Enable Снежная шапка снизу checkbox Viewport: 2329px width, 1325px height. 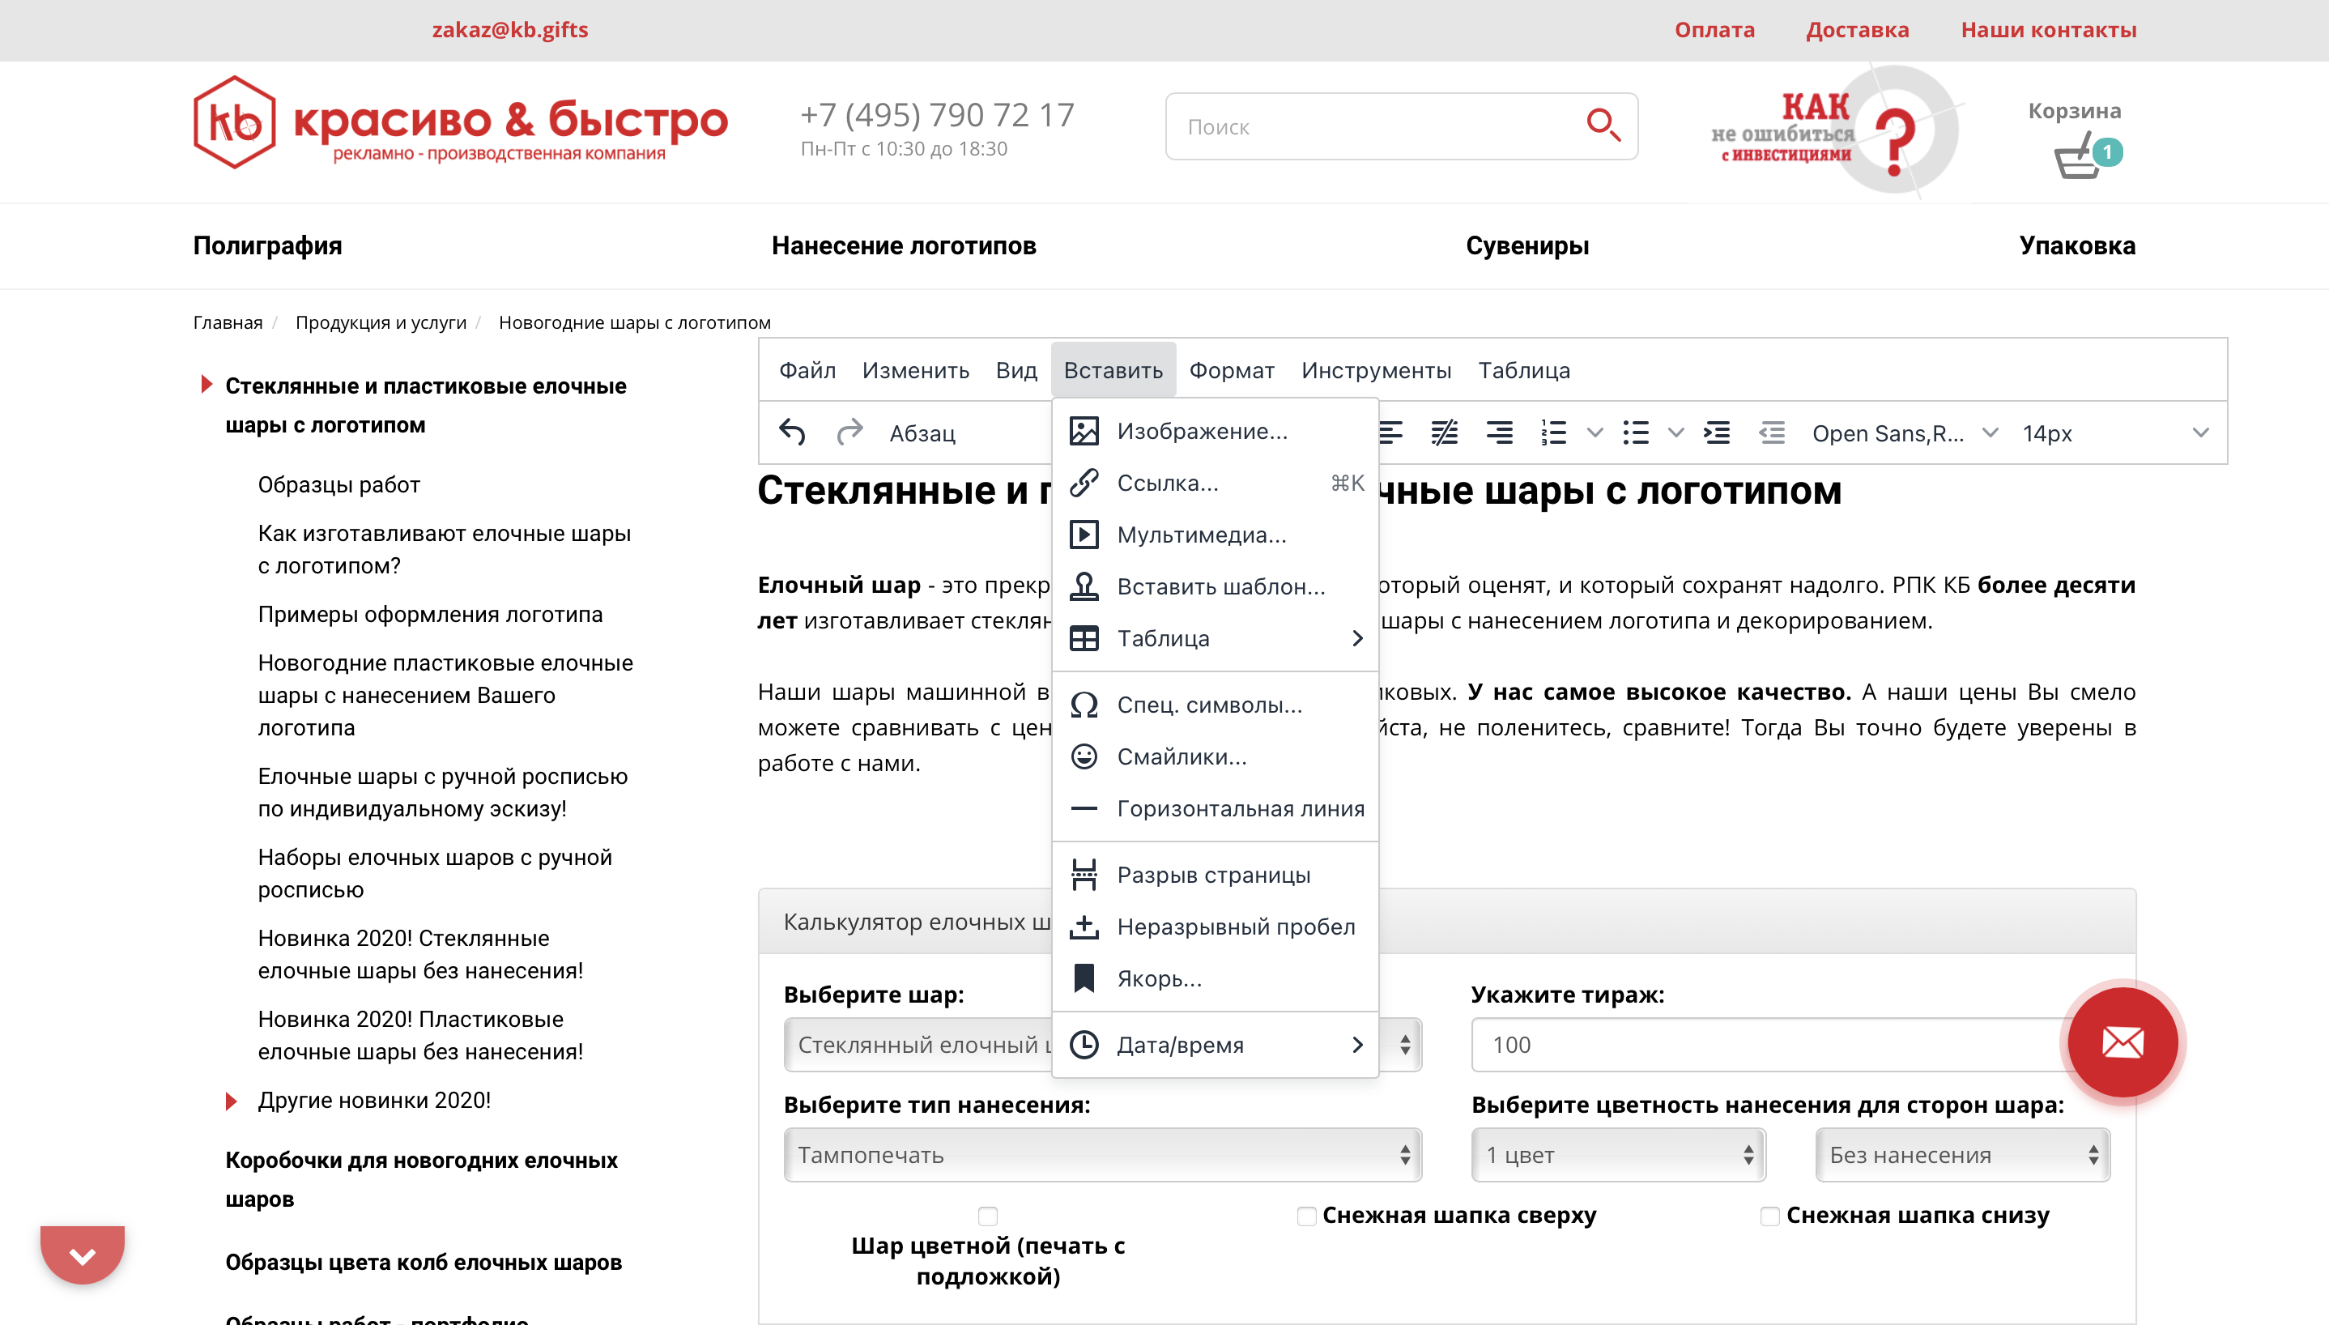point(1770,1216)
